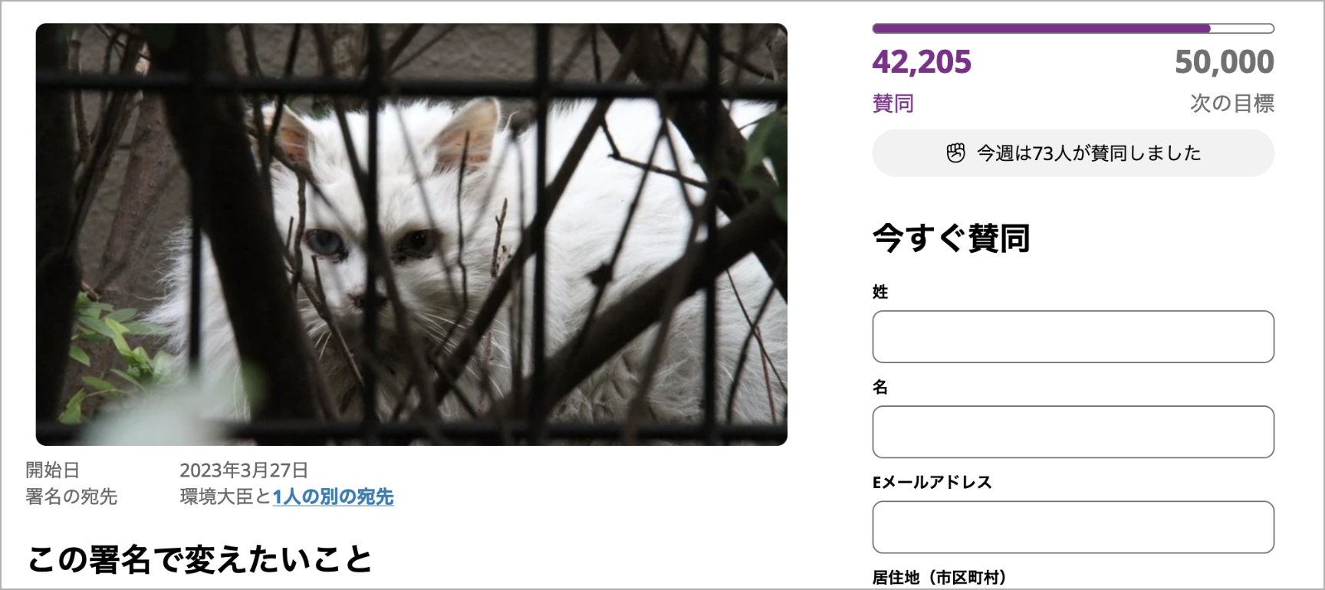Click the 50,000 goal number

[1225, 62]
